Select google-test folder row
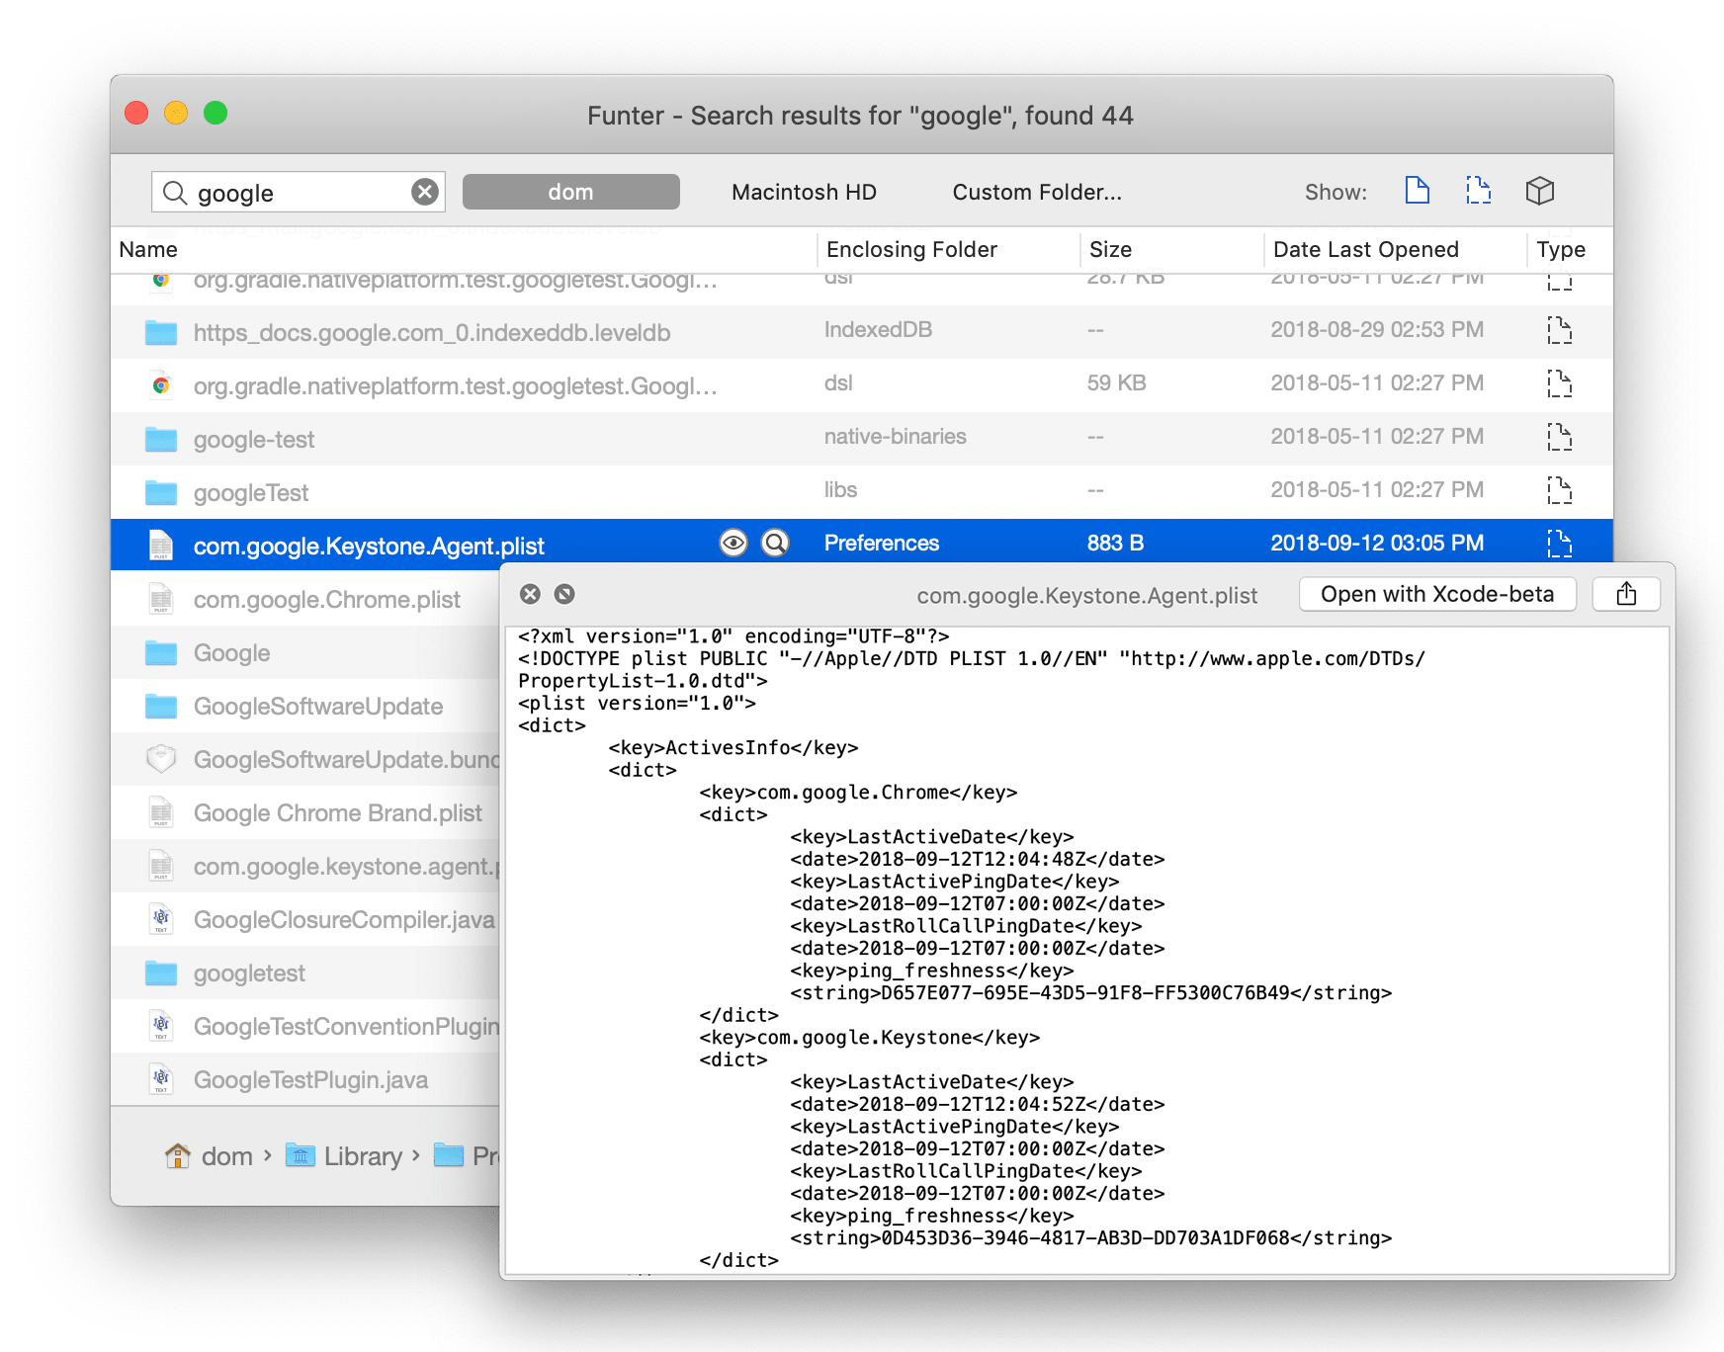This screenshot has height=1352, width=1724. click(x=862, y=439)
